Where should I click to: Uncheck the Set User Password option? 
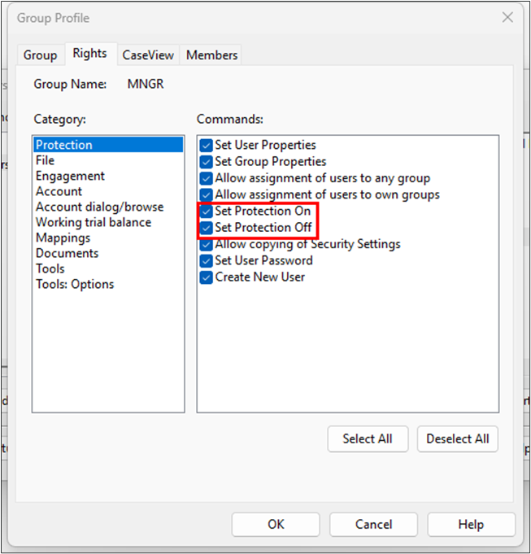click(x=207, y=260)
